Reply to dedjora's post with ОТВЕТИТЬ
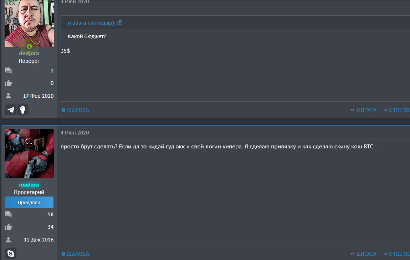This screenshot has width=410, height=260. coord(397,110)
